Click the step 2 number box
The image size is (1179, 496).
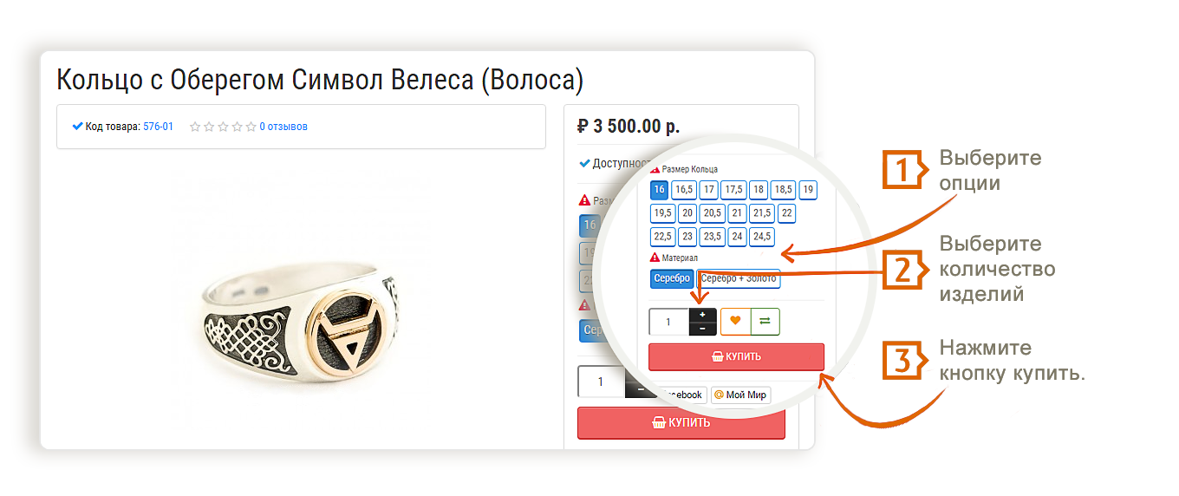click(902, 270)
